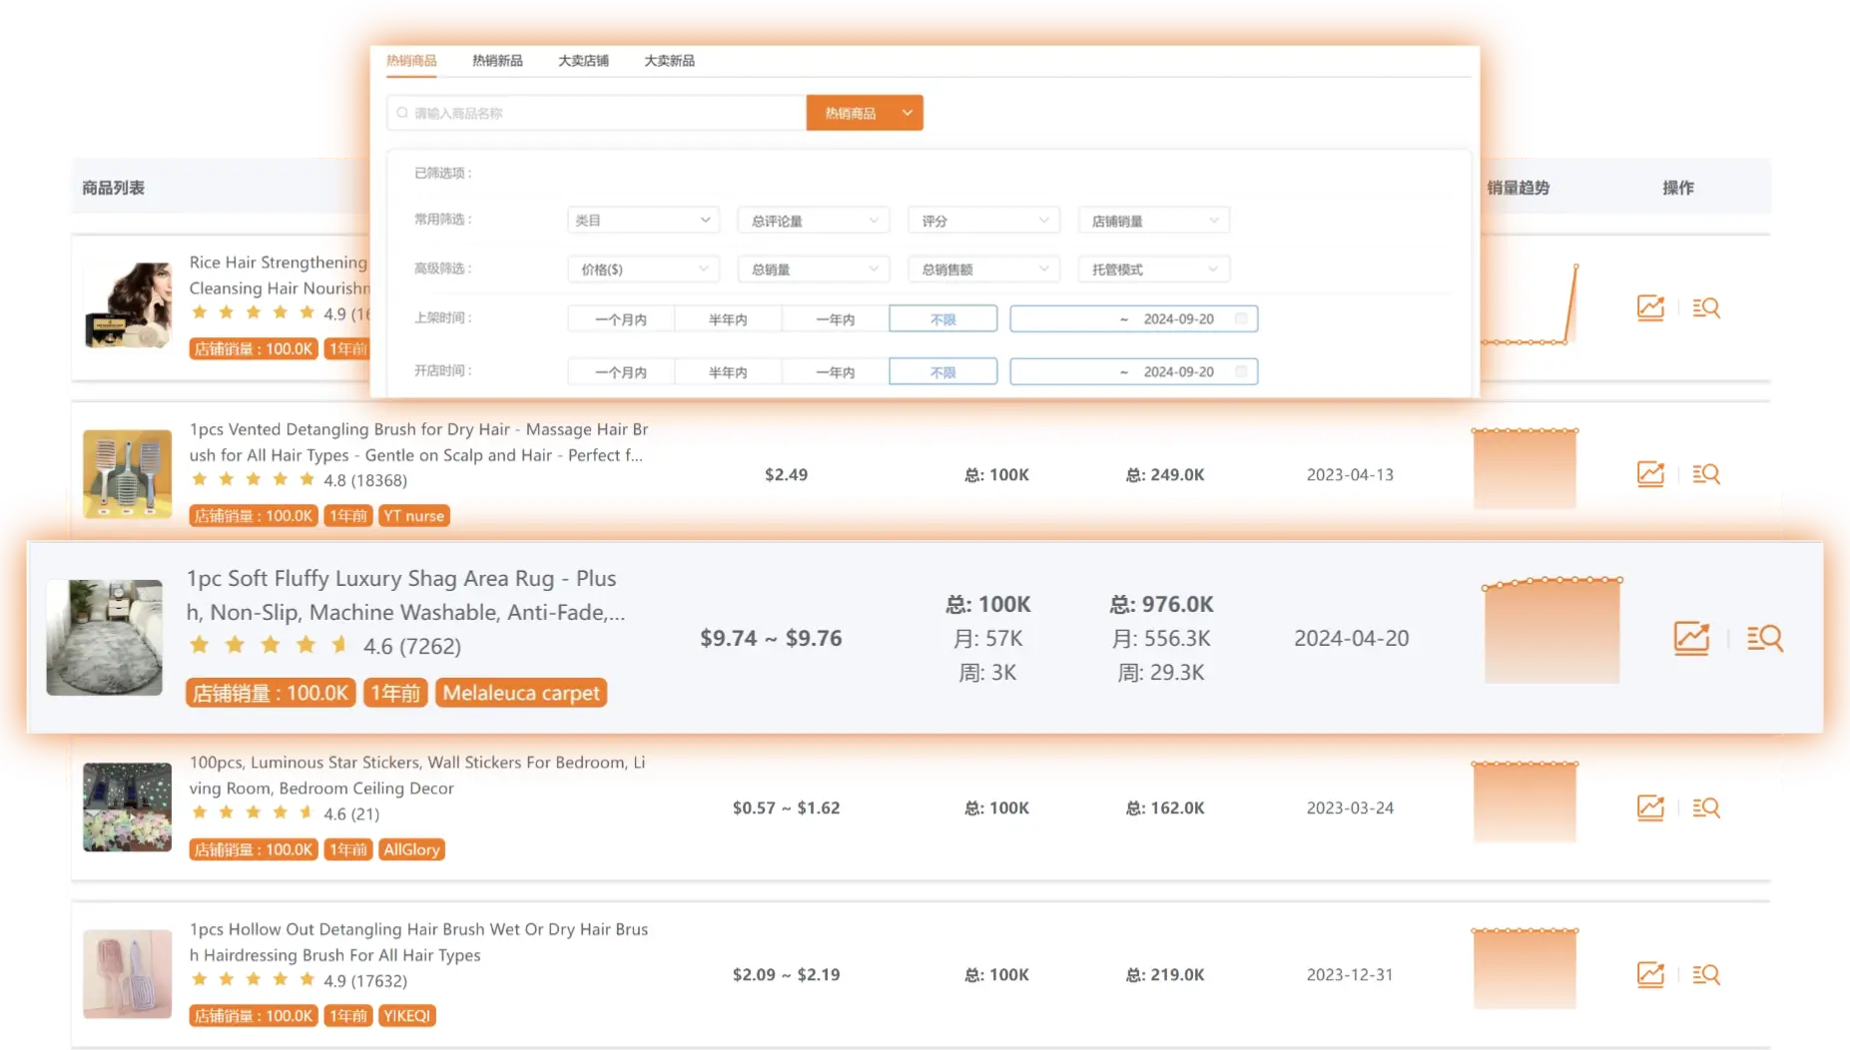The width and height of the screenshot is (1850, 1050).
Task: Expand the 托管模式 dropdown
Action: (1154, 269)
